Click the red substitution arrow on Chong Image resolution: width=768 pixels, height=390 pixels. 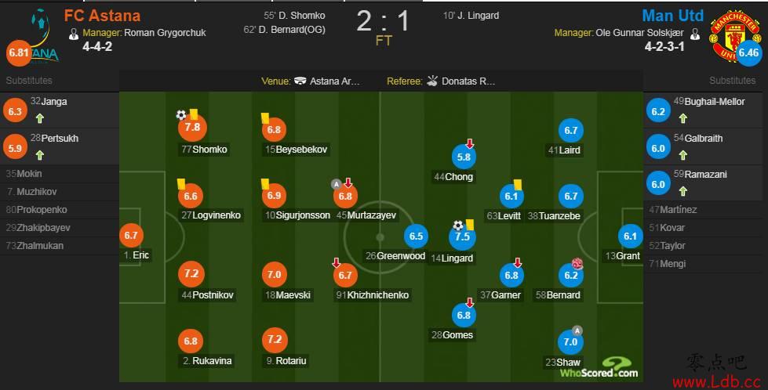click(470, 143)
